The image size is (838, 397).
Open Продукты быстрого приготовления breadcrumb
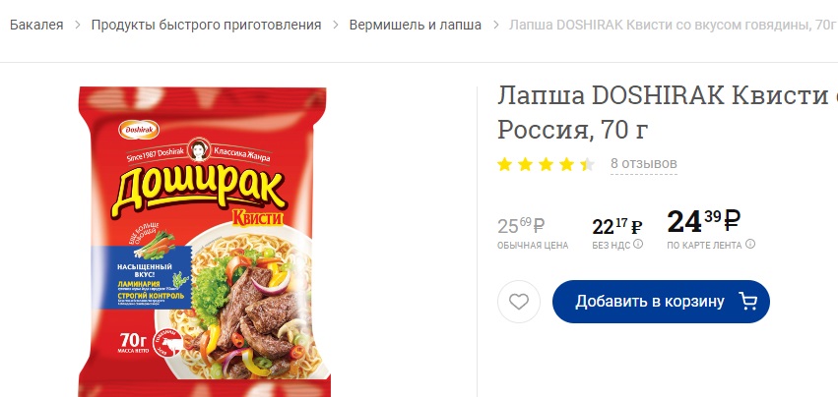tap(206, 25)
